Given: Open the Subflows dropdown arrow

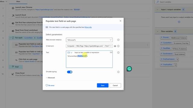Looking at the screenshot, I should tap(6, 1).
